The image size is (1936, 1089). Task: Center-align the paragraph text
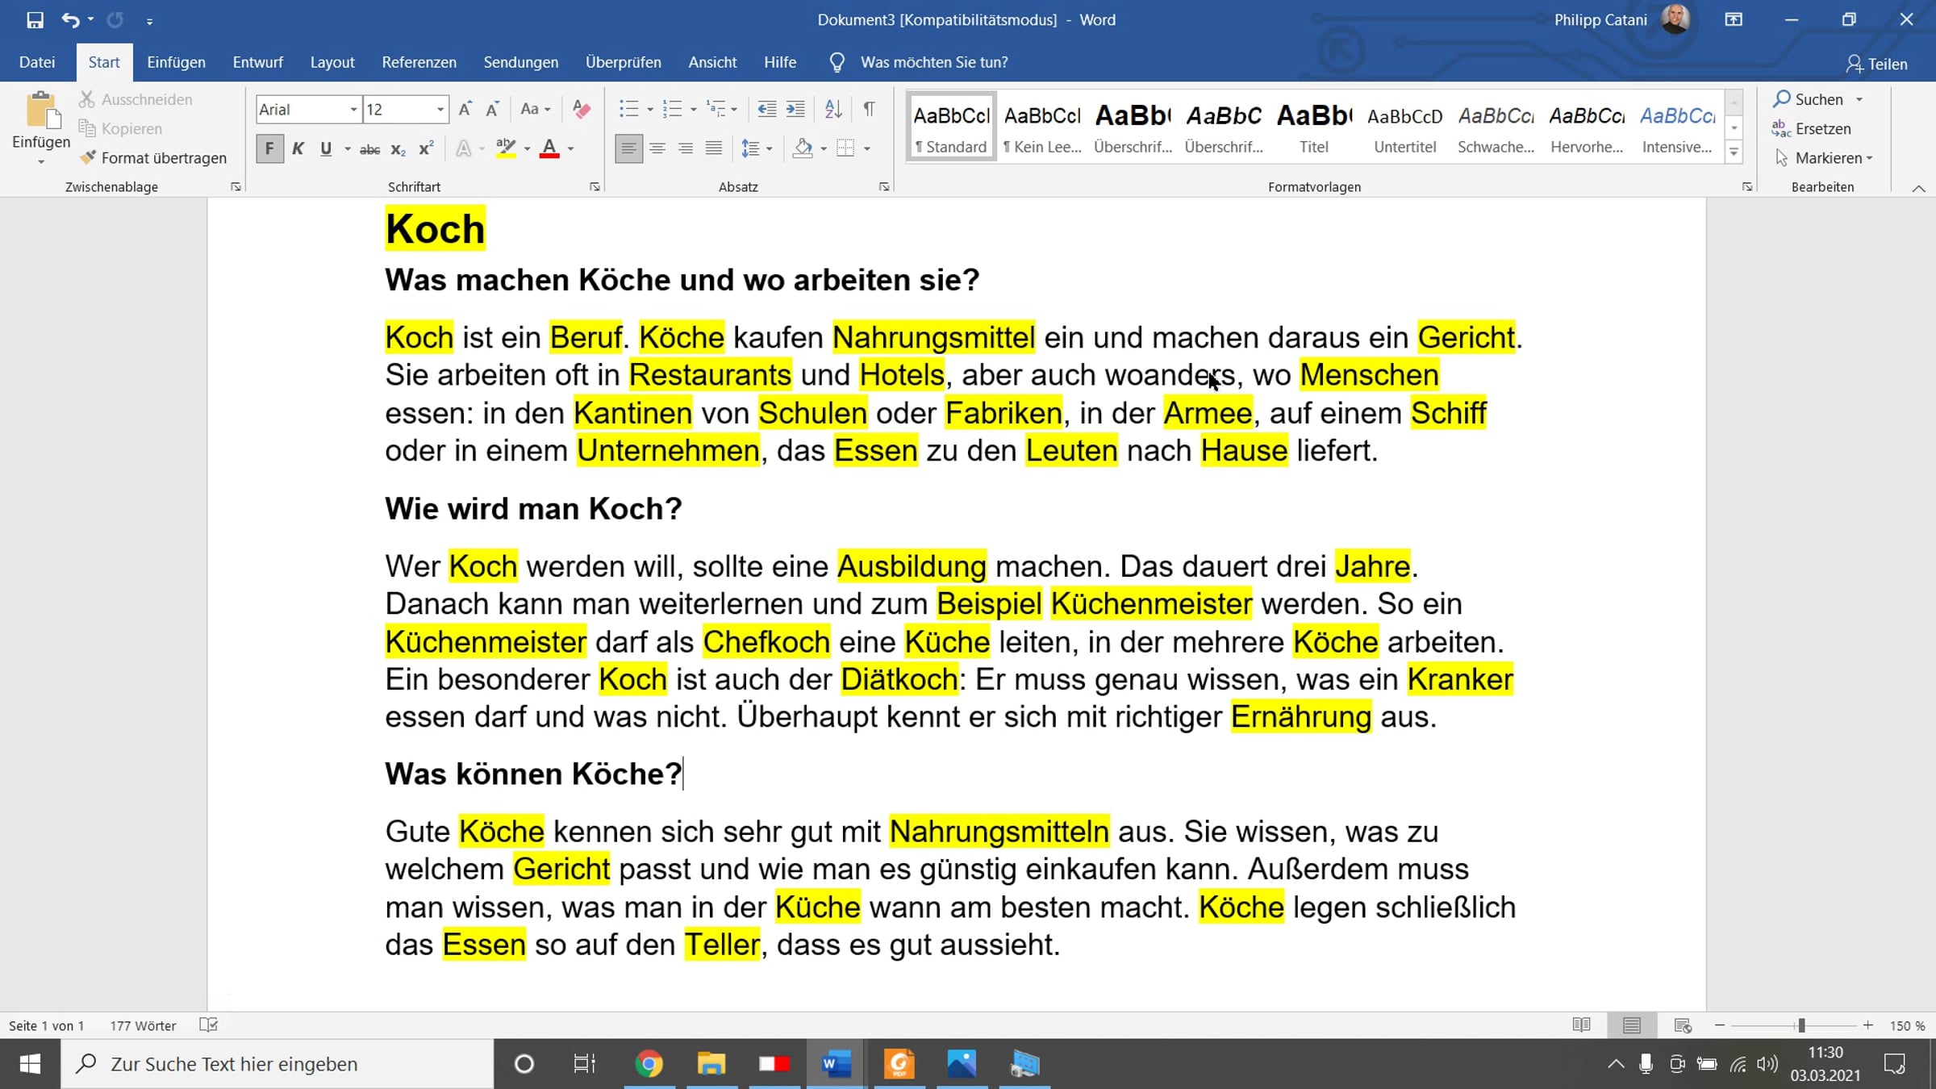click(657, 148)
